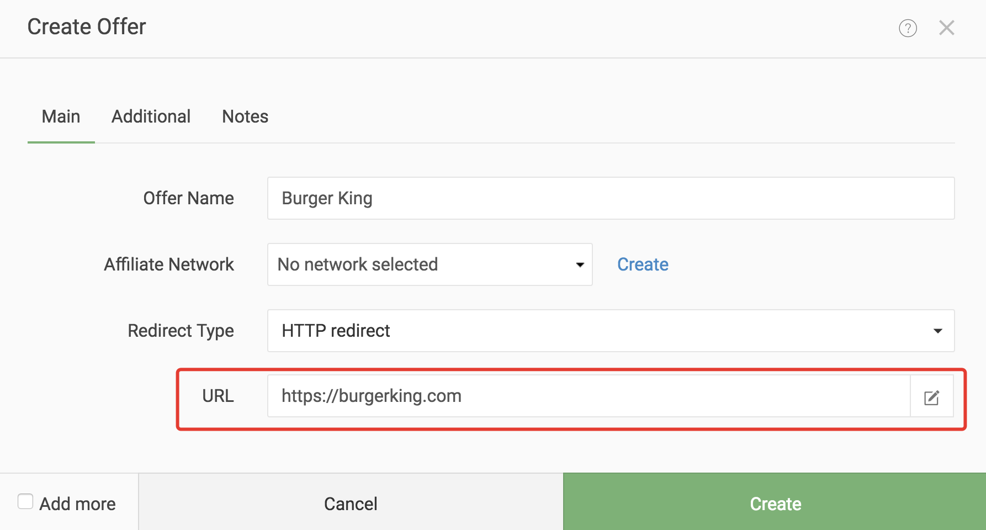This screenshot has width=986, height=530.
Task: Switch to the Main tab
Action: coord(61,116)
